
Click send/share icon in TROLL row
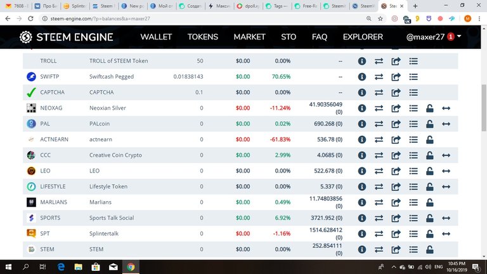point(396,61)
